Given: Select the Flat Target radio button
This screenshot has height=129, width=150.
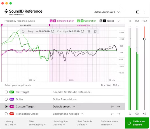Looking at the screenshot, I should coord(6,92).
